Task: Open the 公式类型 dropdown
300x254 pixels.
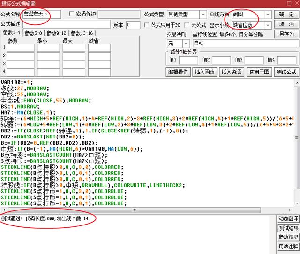Action: 202,15
